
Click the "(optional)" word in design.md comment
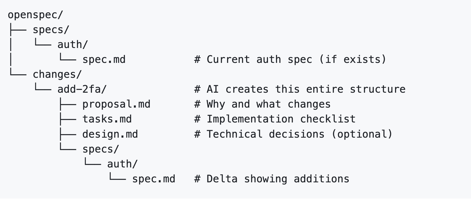click(362, 134)
